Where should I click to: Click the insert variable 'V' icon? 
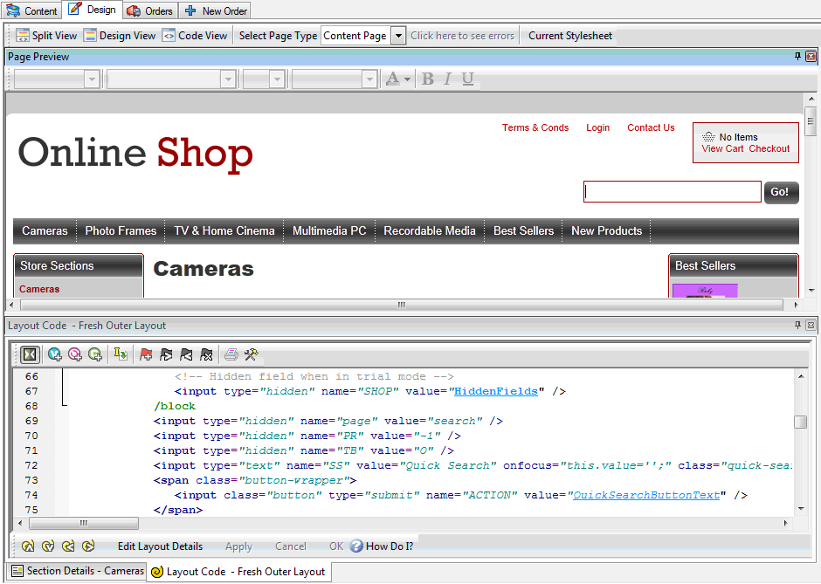[x=55, y=354]
